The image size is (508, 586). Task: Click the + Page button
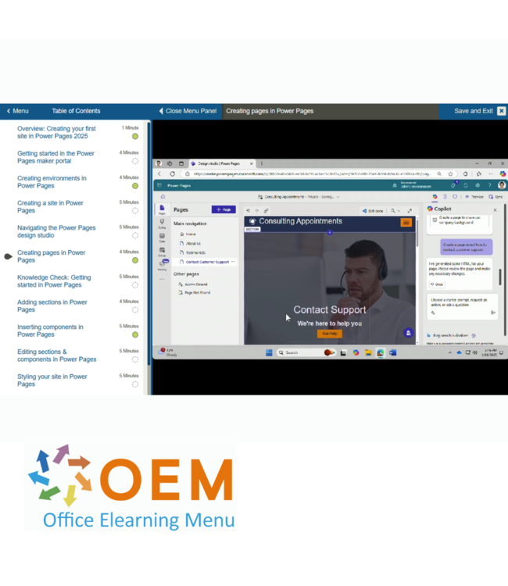224,209
